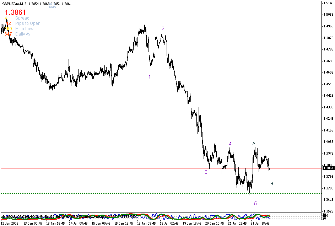Click the 1.3615 price axis label
Screen dimensions: 335x226
(329, 200)
